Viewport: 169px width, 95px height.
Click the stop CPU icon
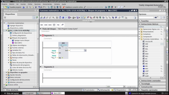[x=112, y=7]
